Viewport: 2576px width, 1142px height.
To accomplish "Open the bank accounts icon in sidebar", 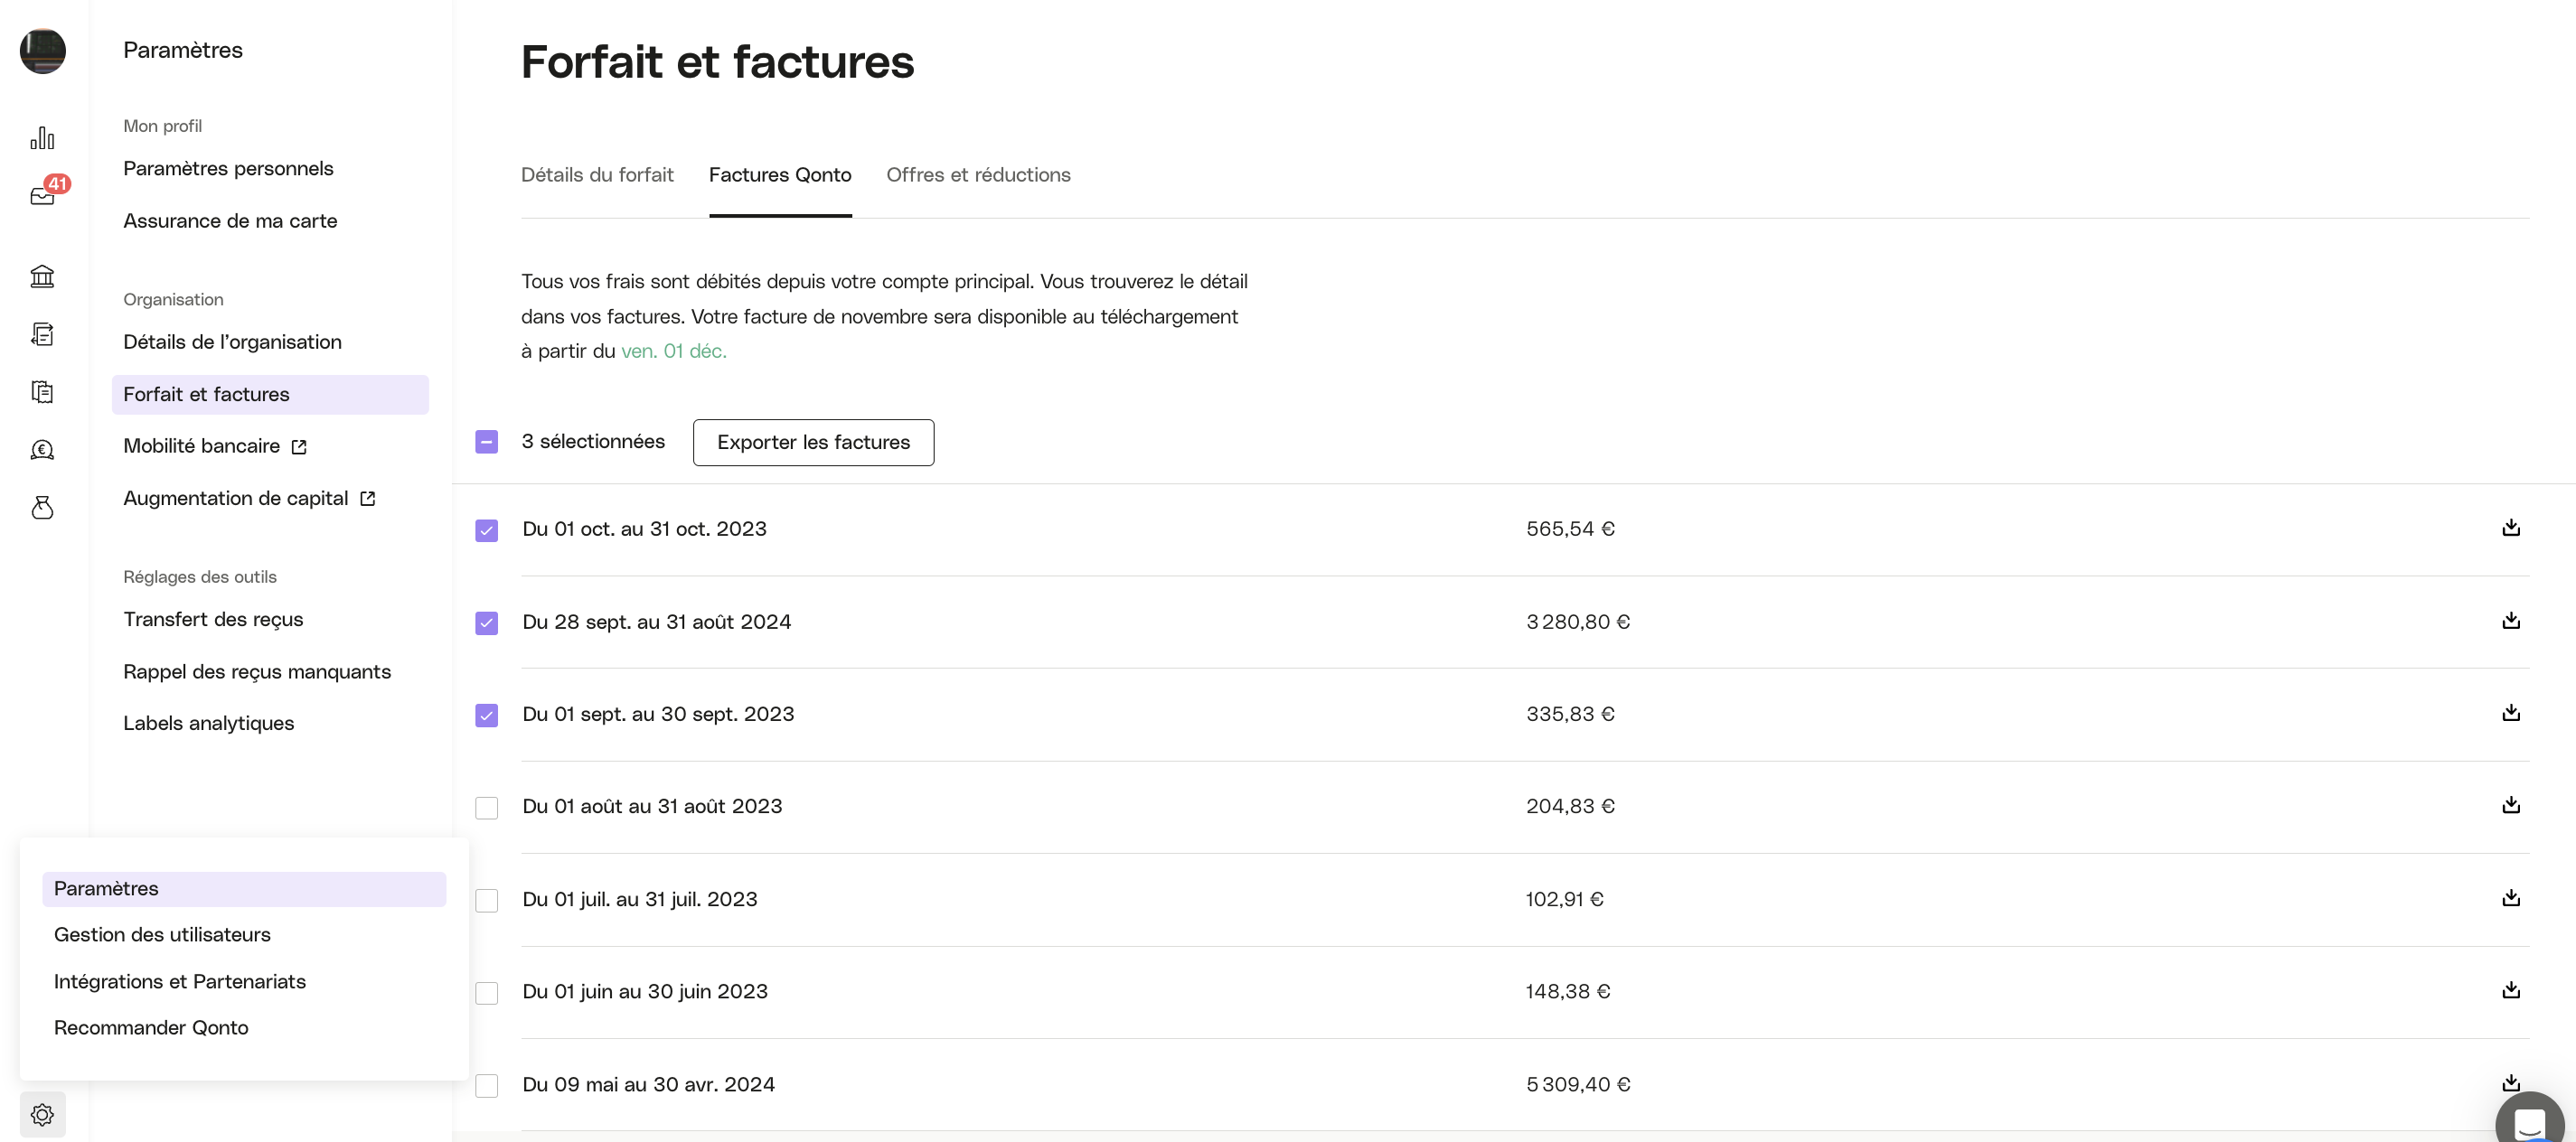I will [42, 276].
